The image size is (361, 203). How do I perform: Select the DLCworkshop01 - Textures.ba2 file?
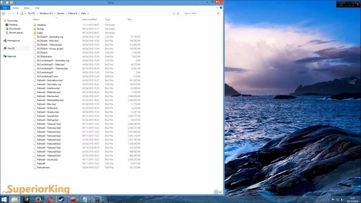52,68
